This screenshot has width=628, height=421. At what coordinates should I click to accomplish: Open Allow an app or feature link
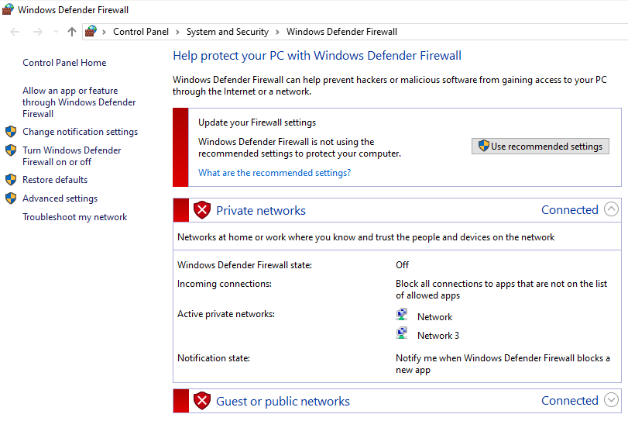[79, 102]
